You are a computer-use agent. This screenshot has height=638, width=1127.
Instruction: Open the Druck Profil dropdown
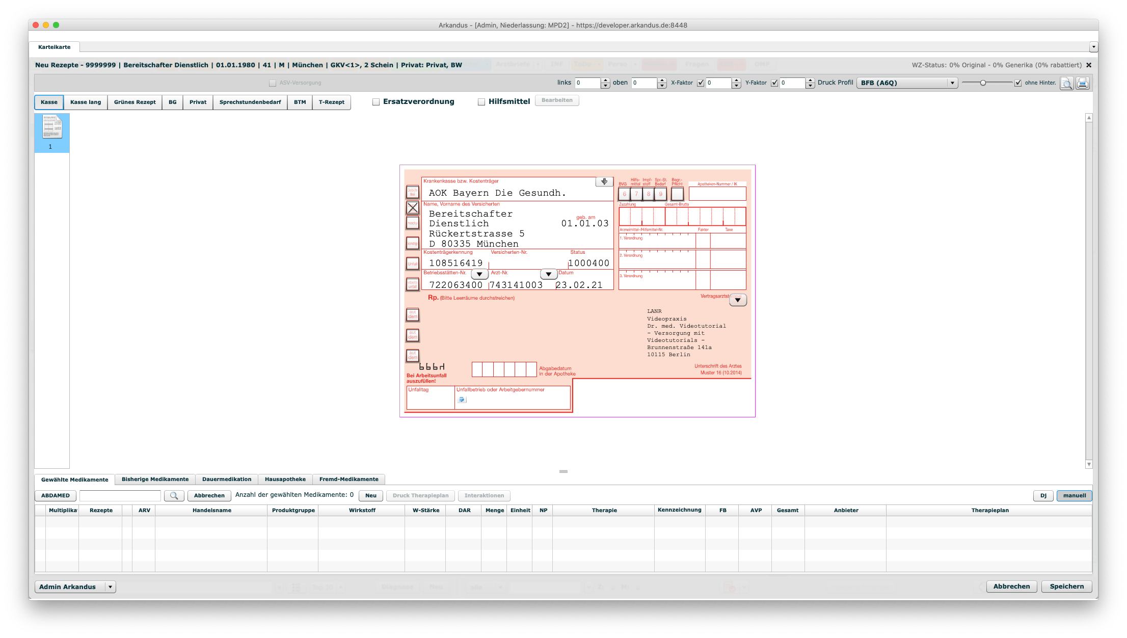click(x=952, y=83)
